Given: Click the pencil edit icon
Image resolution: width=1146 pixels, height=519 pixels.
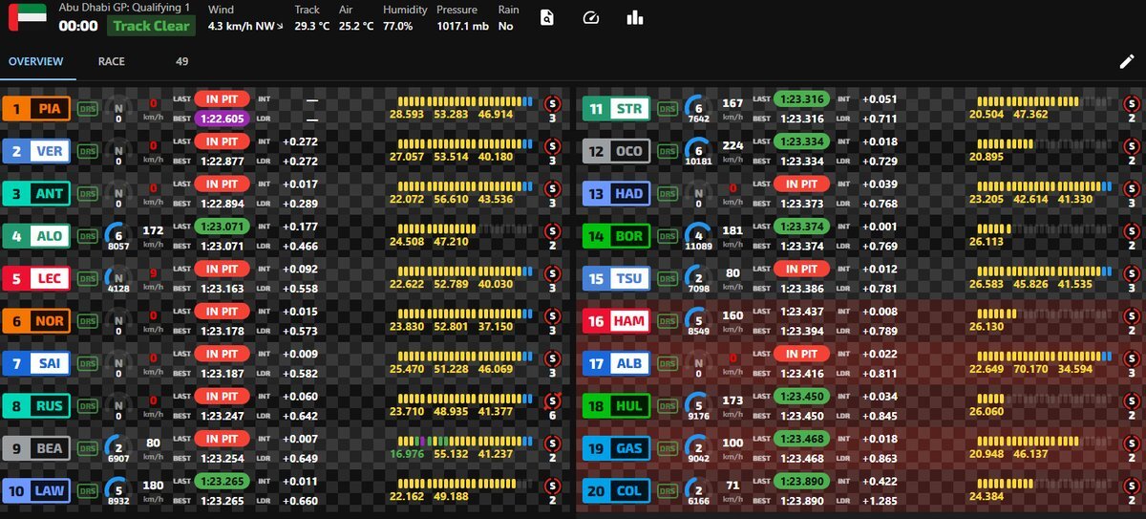Looking at the screenshot, I should [x=1127, y=62].
